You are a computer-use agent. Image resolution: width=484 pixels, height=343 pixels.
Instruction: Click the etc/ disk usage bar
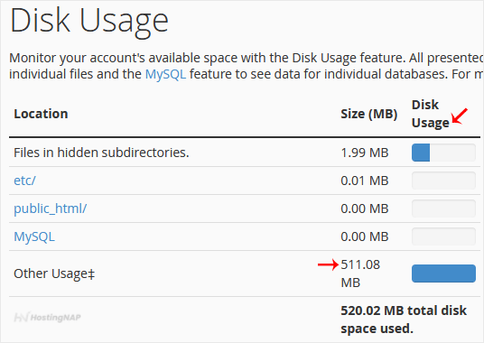[443, 181]
